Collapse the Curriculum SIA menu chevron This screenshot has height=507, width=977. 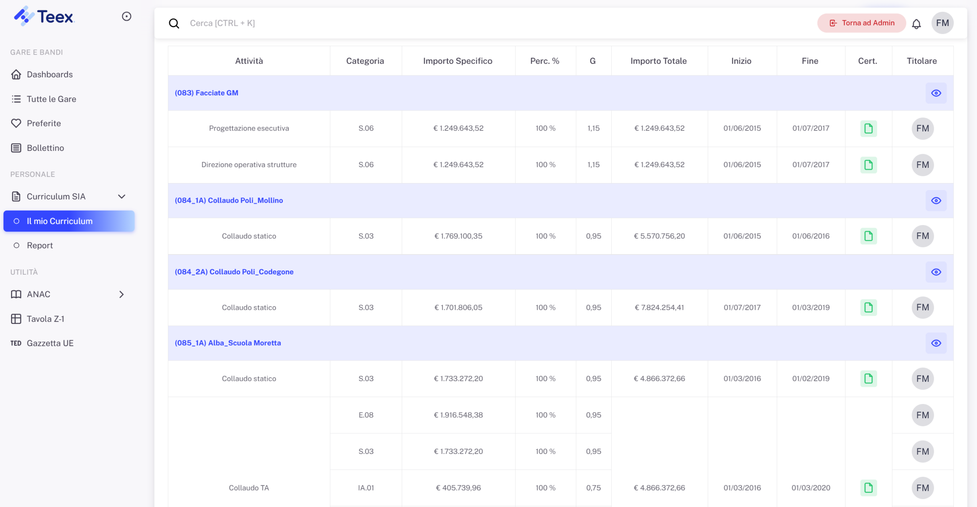[121, 196]
